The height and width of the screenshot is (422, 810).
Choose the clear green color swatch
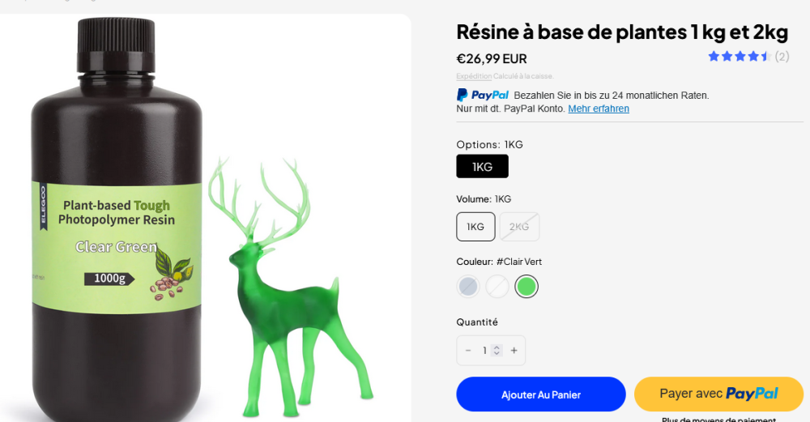click(526, 286)
